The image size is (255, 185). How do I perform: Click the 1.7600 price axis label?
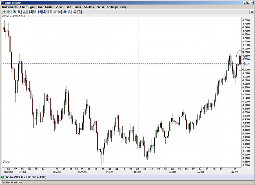click(x=246, y=20)
